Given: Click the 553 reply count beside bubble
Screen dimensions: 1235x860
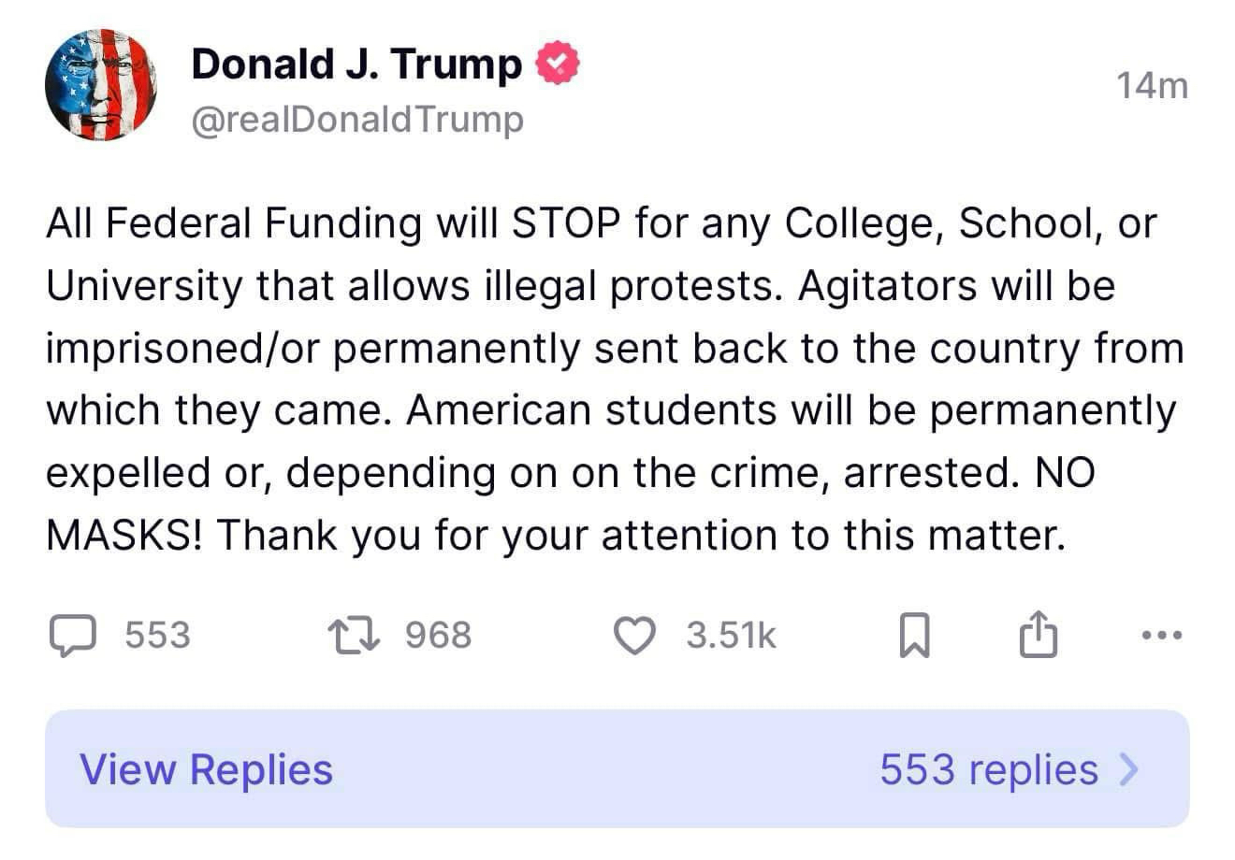Looking at the screenshot, I should [x=157, y=636].
